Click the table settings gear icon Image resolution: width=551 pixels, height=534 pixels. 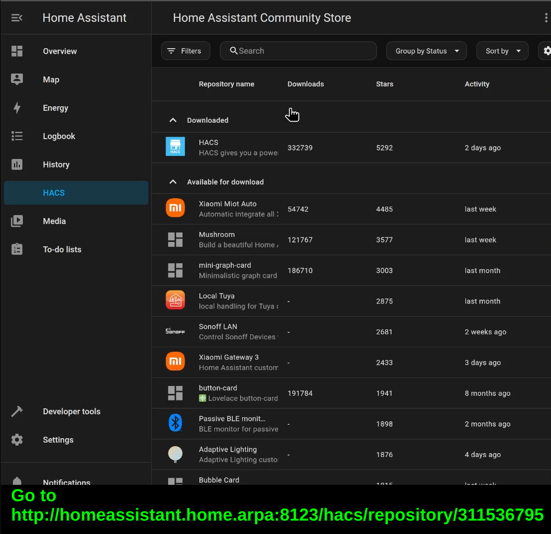click(x=547, y=51)
